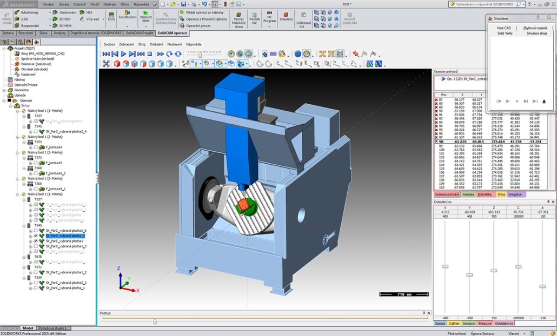This screenshot has height=336, width=557.
Task: Select Simulace stroje in Simulace window
Action: 537,33
